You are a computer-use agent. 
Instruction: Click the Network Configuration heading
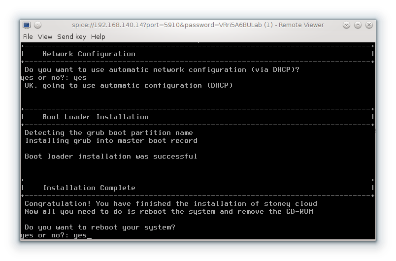tap(89, 54)
